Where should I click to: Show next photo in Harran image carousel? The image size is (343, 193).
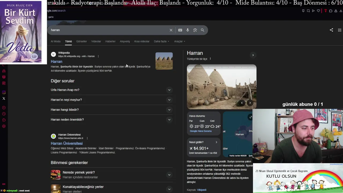(250, 103)
